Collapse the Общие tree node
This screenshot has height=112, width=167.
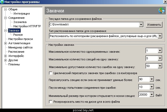(x=5, y=9)
